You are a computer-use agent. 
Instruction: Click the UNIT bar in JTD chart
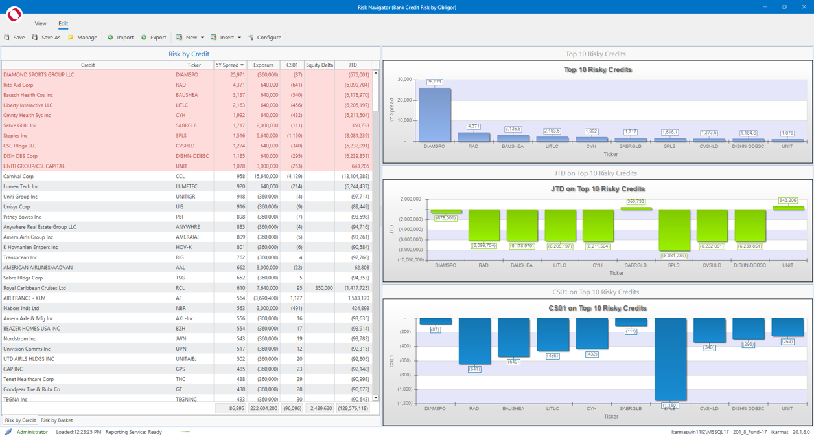788,208
